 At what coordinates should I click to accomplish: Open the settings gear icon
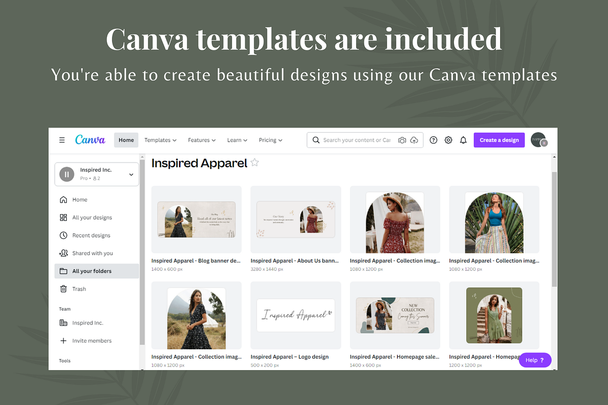click(448, 140)
